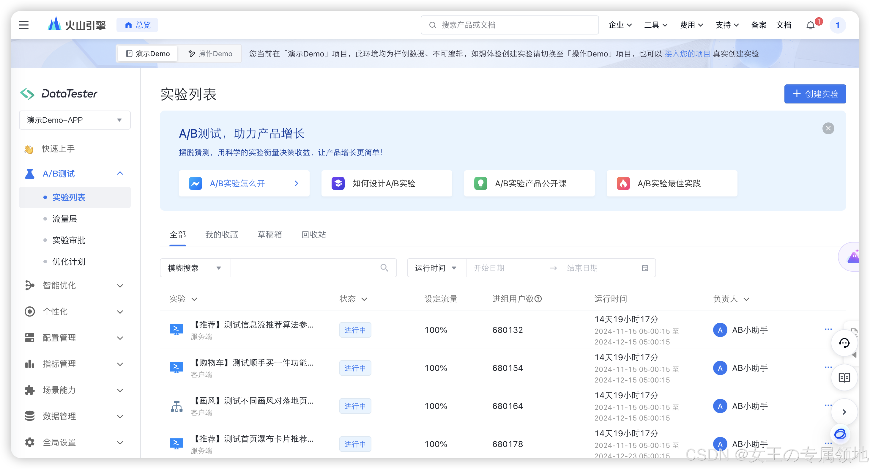The height and width of the screenshot is (469, 870).
Task: Switch to the 我的收藏 tab
Action: click(x=222, y=234)
